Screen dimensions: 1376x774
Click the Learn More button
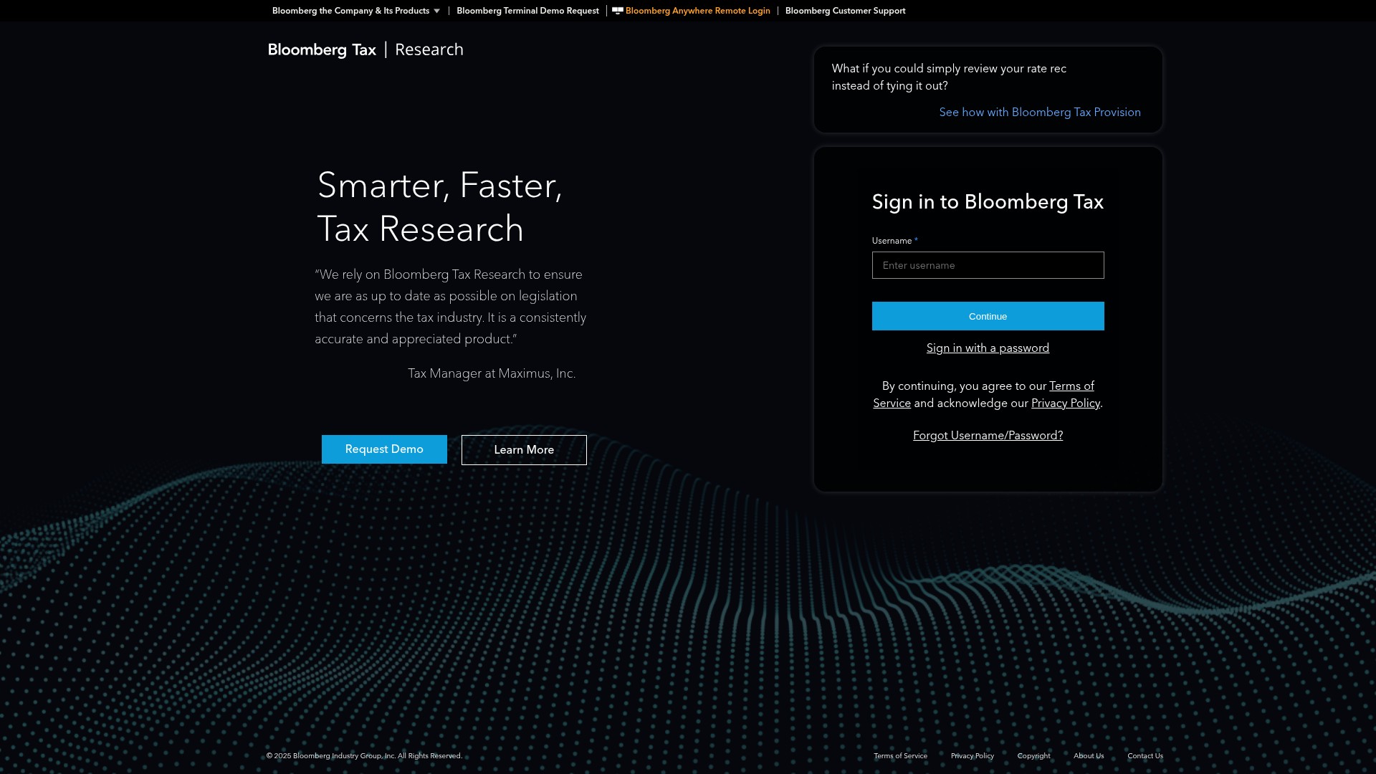click(524, 450)
